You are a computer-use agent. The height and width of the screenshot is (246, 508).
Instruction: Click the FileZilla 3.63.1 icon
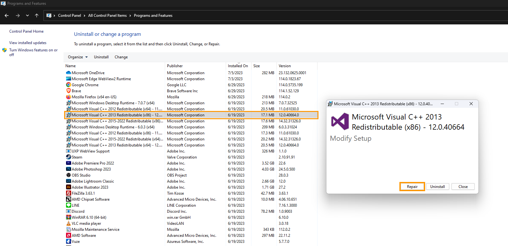pyautogui.click(x=68, y=193)
